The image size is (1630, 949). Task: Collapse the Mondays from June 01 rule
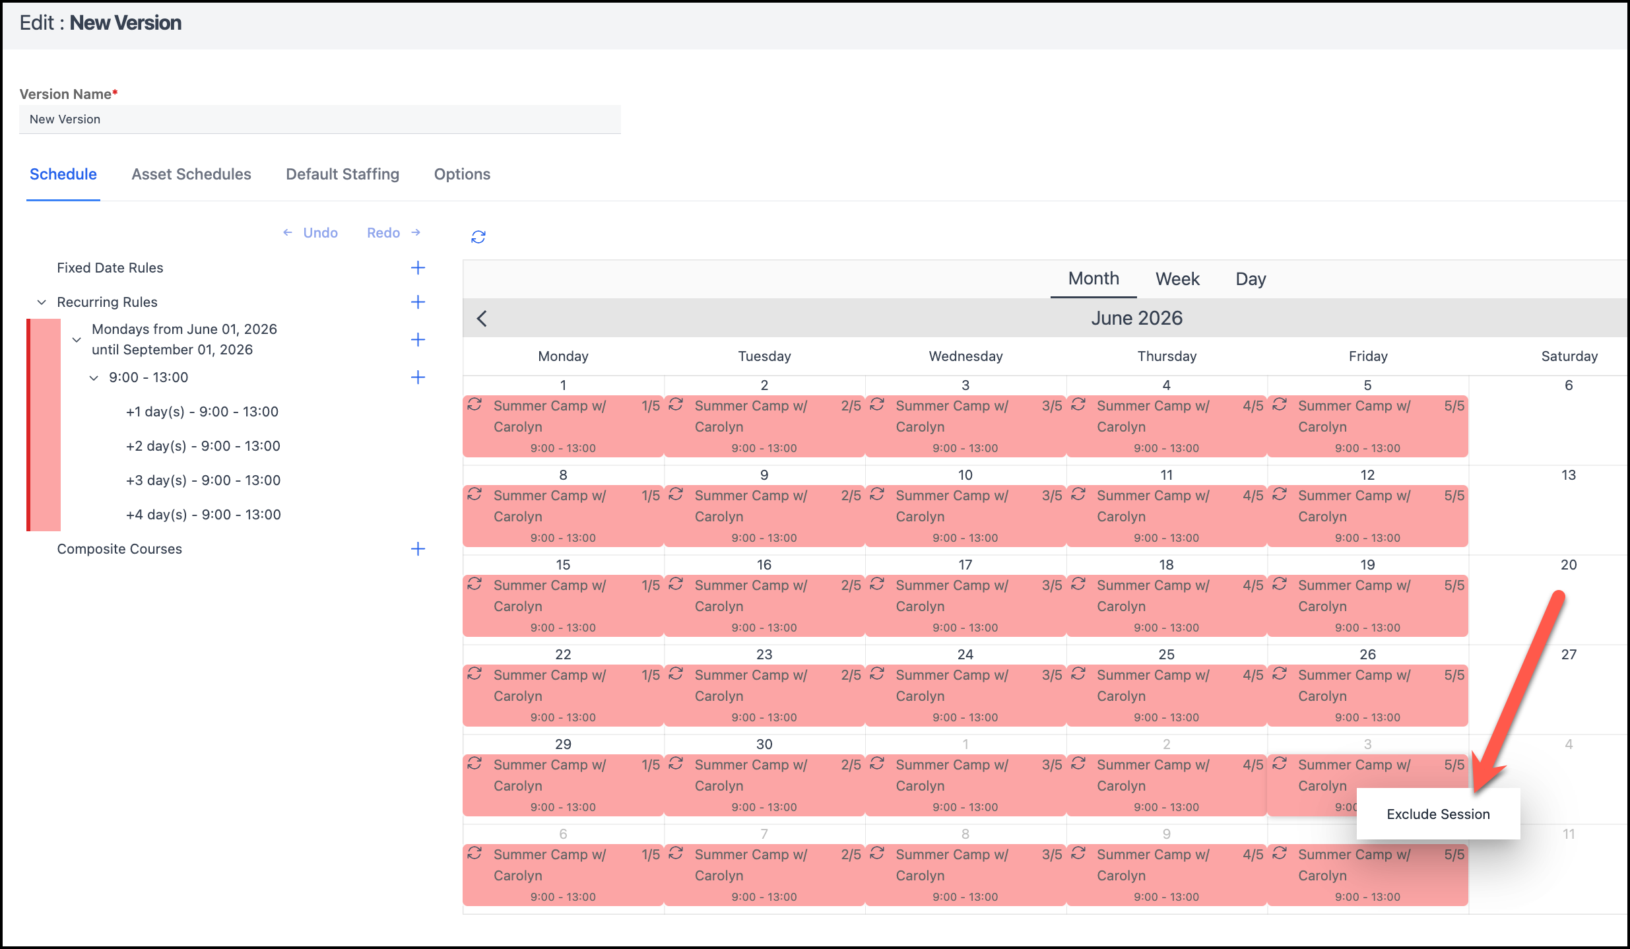[x=77, y=340]
